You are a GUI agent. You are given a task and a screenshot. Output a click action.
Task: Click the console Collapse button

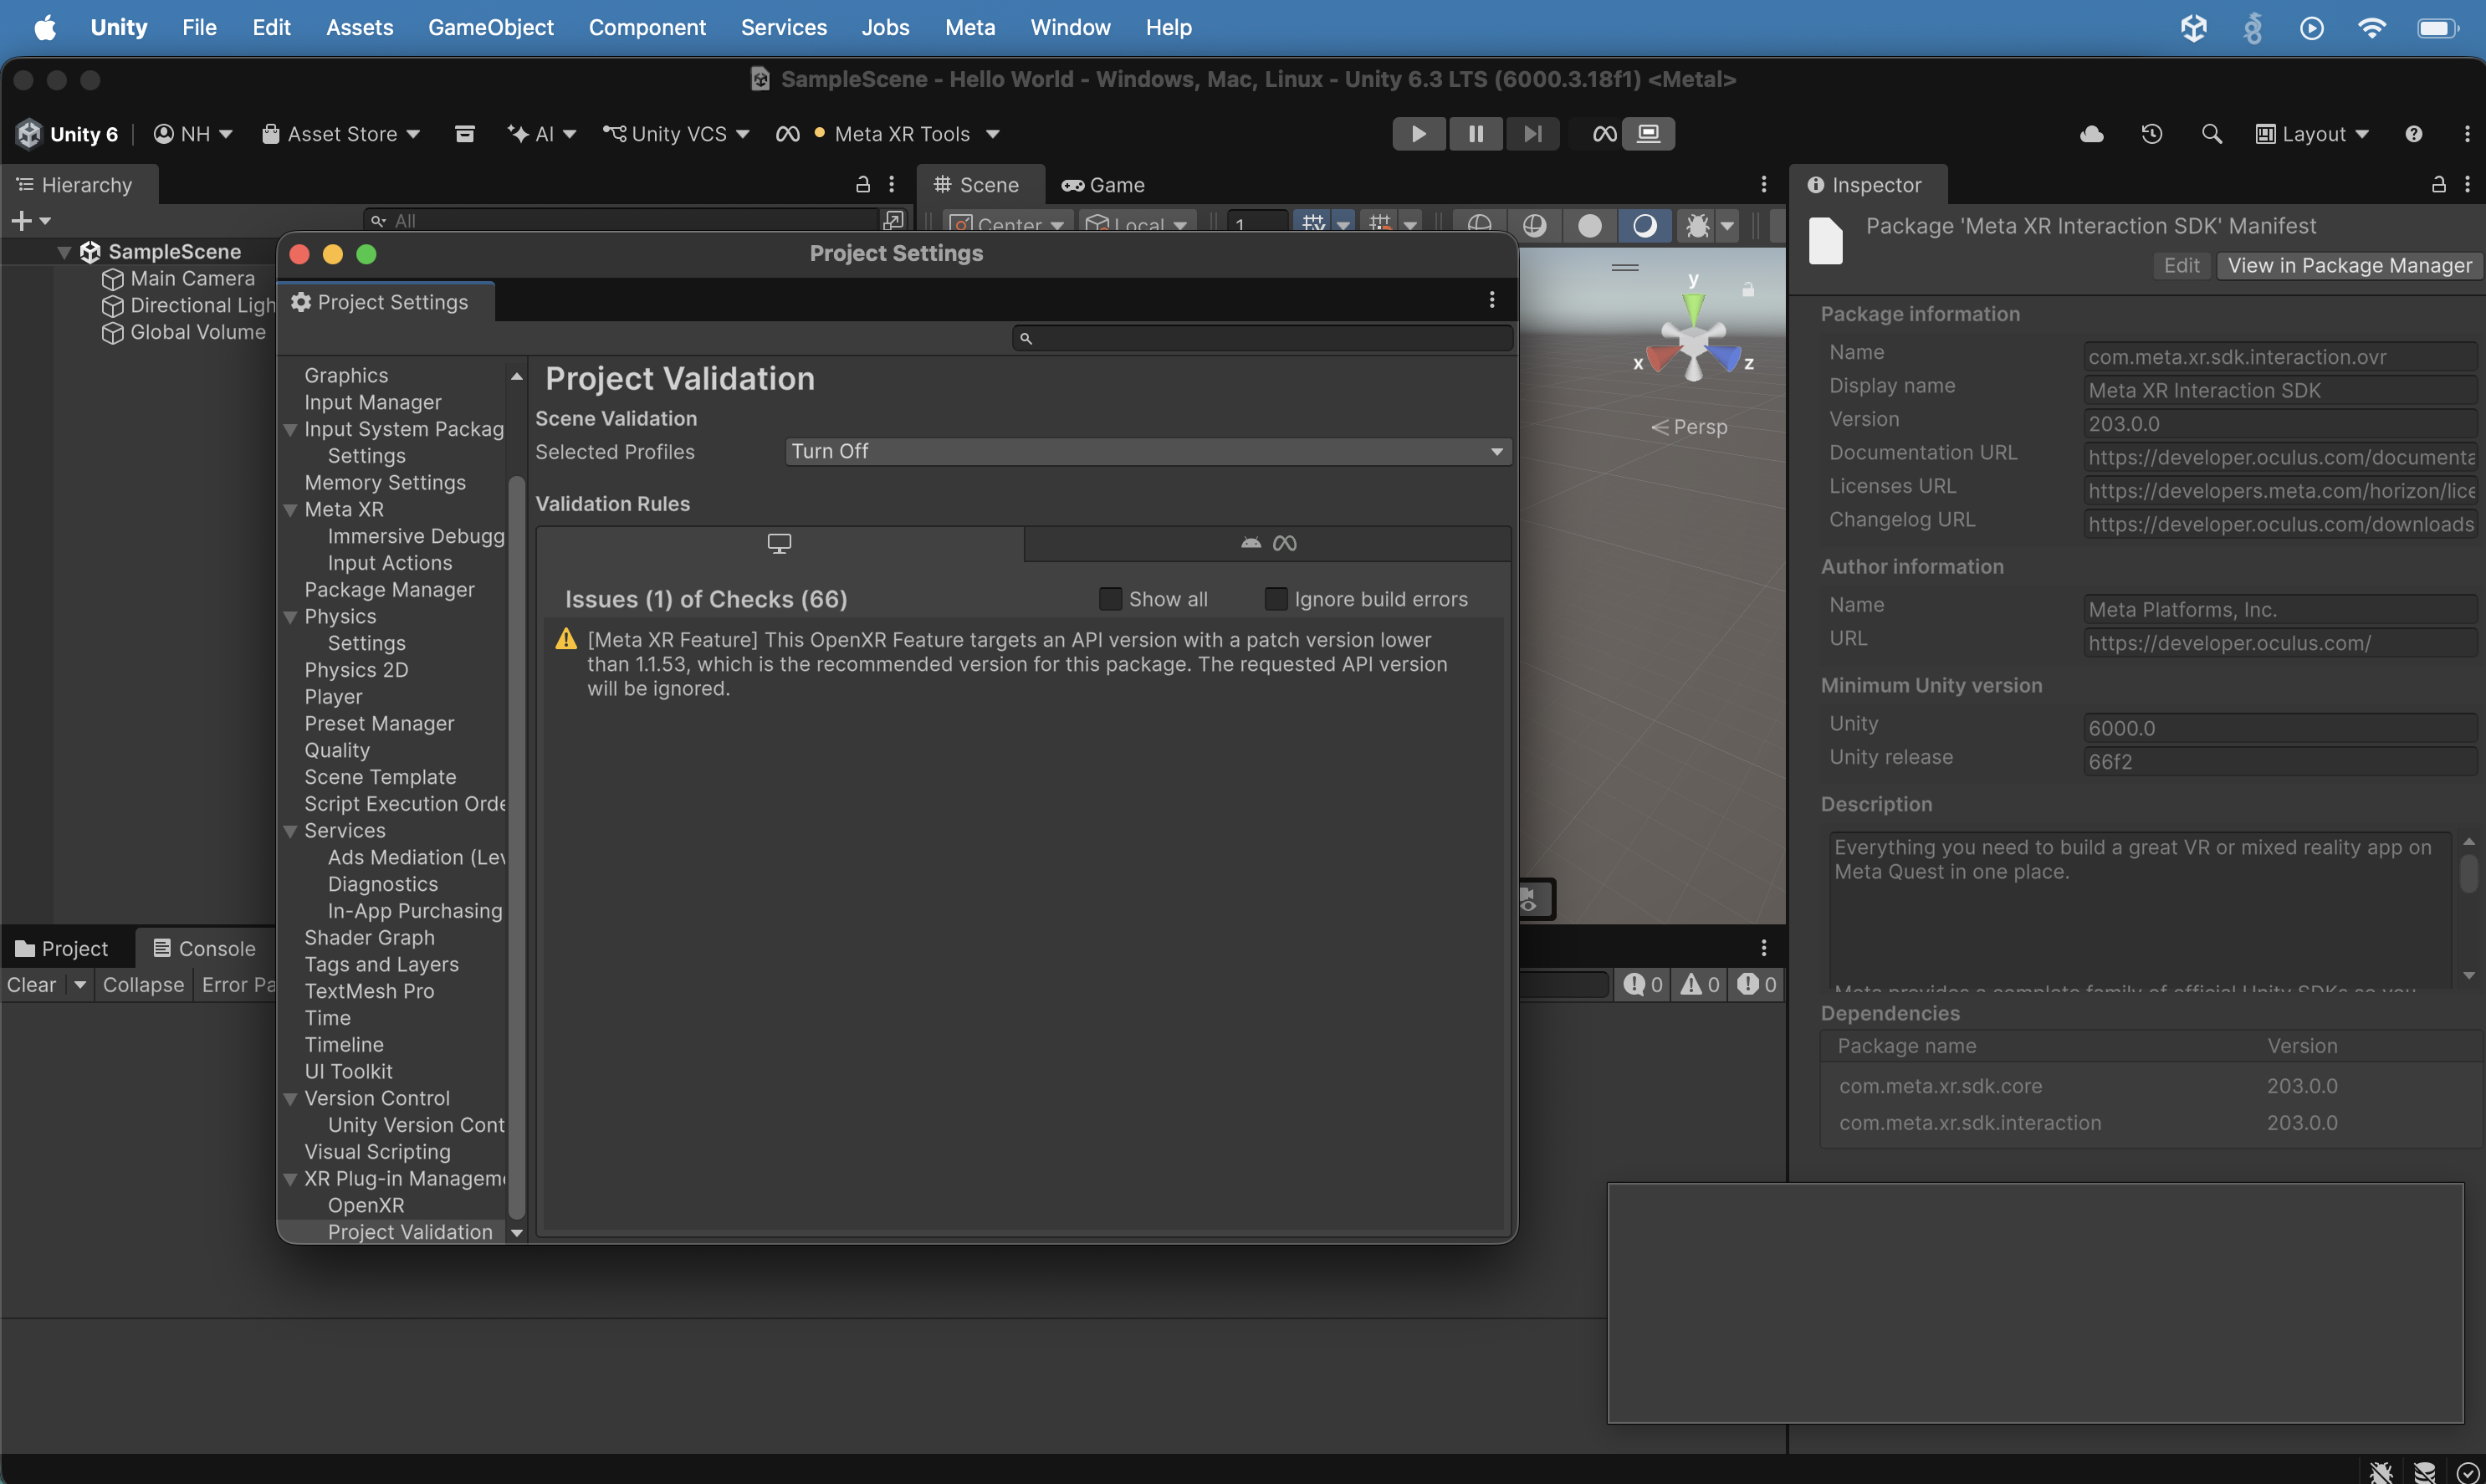point(143,985)
